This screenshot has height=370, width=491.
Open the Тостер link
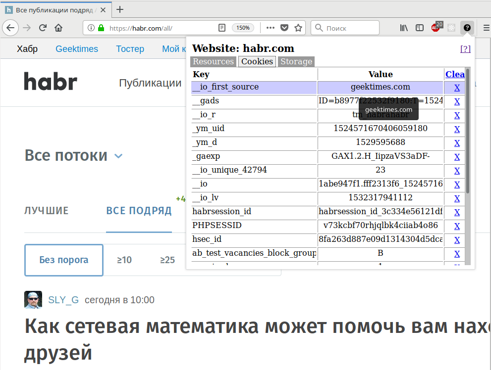point(130,49)
